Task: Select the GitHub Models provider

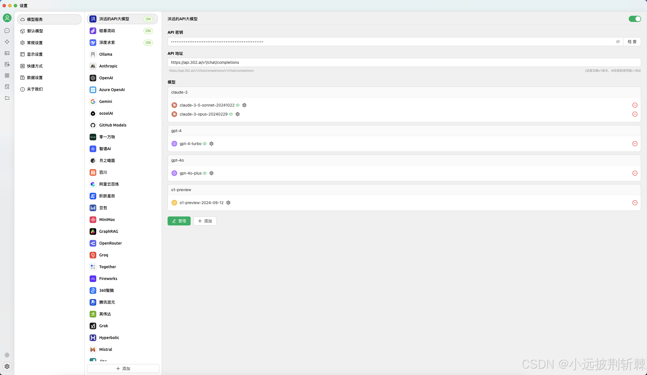Action: tap(122, 125)
